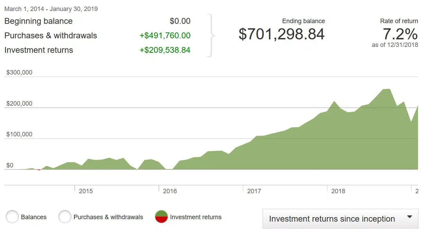The width and height of the screenshot is (426, 233).
Task: Click the 7.2% rate of return value
Action: 400,34
